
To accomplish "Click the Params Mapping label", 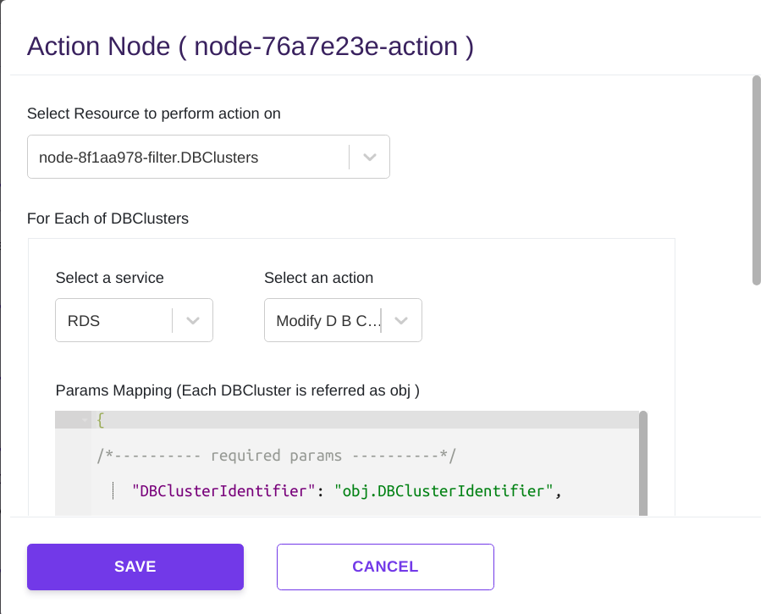I will [x=238, y=390].
